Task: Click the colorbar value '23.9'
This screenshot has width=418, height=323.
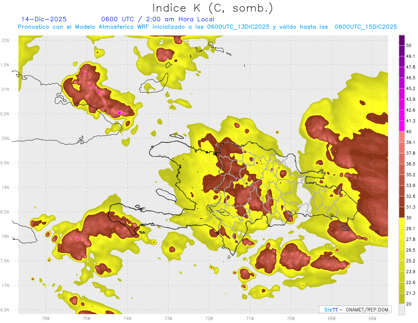Action: click(x=410, y=272)
